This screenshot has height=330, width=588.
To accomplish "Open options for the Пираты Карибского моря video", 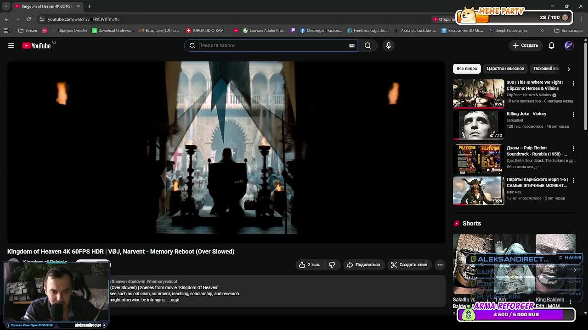I will 573,180.
